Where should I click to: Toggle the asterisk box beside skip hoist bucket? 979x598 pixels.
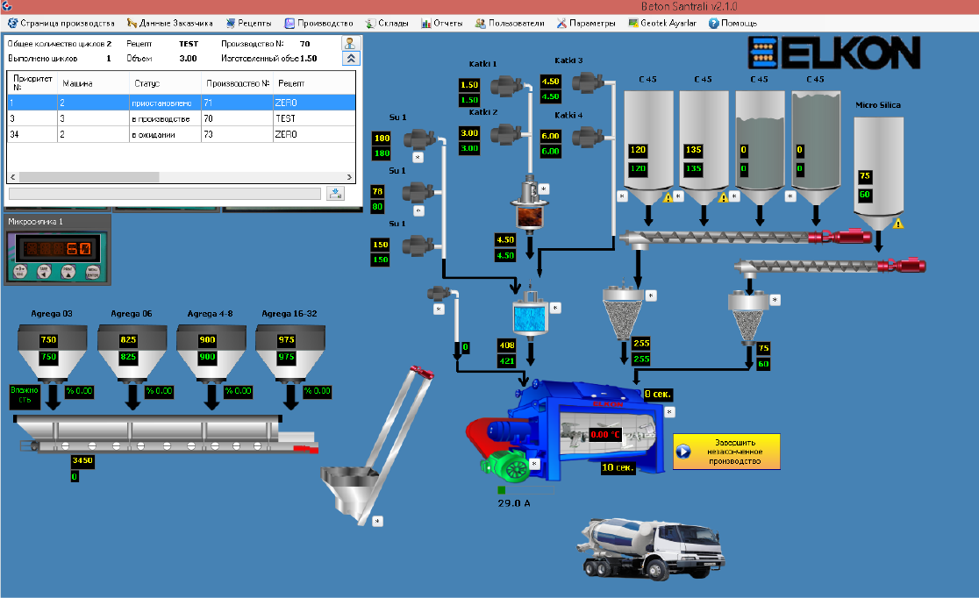(x=376, y=521)
